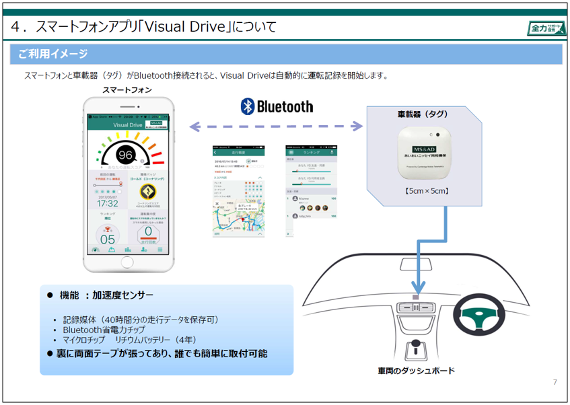Tap the hamburger menu icon in bottom navigation
This screenshot has width=570, height=405.
[159, 250]
